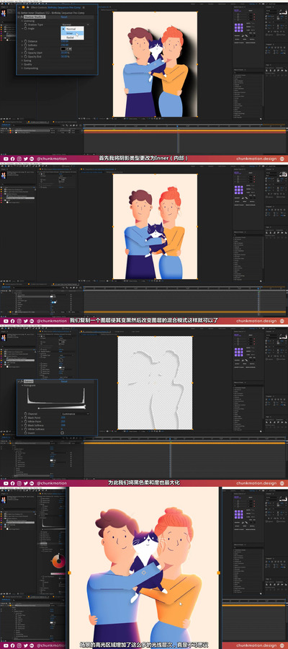The width and height of the screenshot is (288, 649).
Task: Expand the Distance property
Action: tap(22, 41)
